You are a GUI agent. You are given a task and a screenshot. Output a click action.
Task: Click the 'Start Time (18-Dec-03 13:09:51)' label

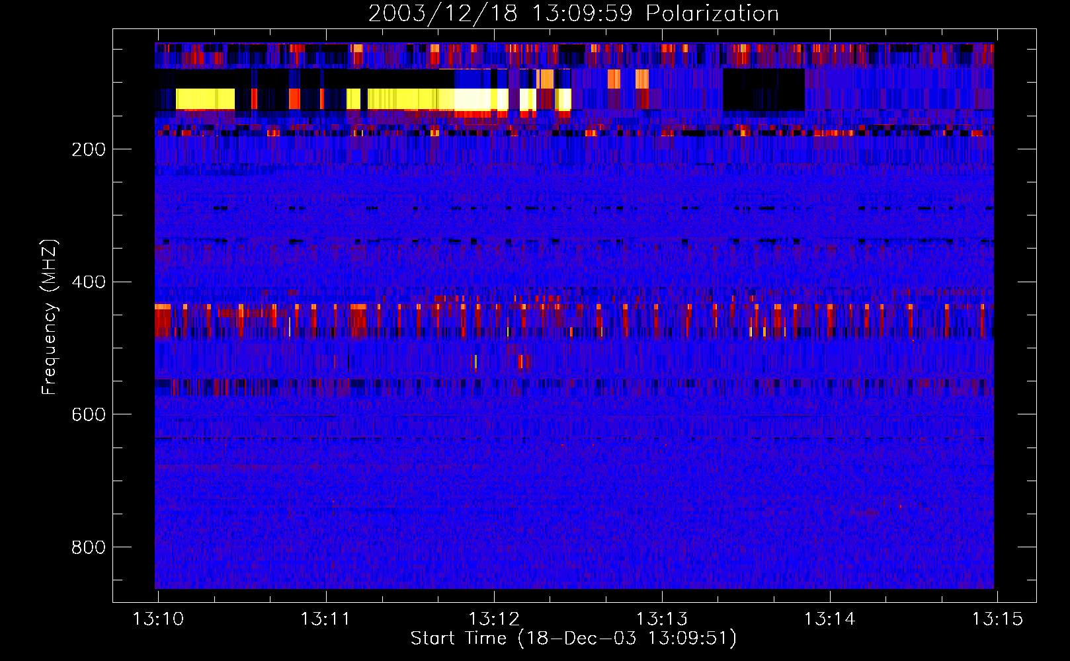click(573, 639)
